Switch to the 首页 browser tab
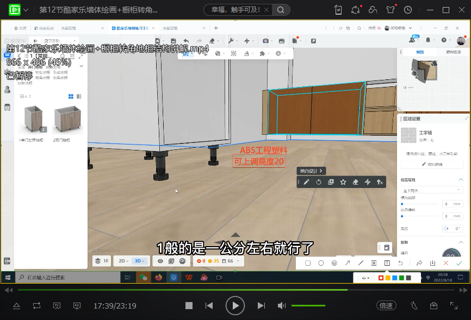Screen dimensions: 471x320 coord(21,28)
